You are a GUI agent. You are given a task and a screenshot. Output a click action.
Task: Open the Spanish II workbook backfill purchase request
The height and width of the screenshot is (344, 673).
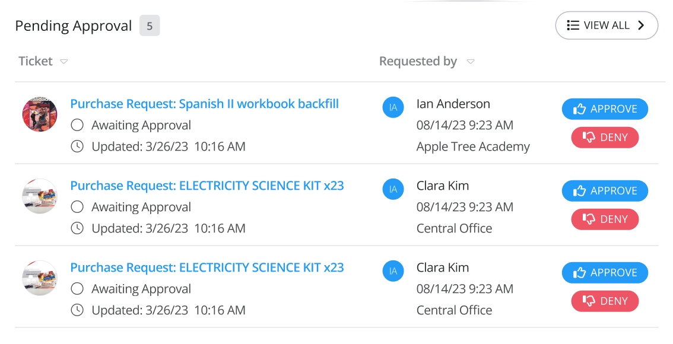(204, 104)
